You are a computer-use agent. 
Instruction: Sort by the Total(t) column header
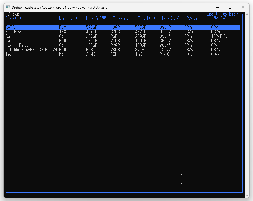tap(146, 18)
